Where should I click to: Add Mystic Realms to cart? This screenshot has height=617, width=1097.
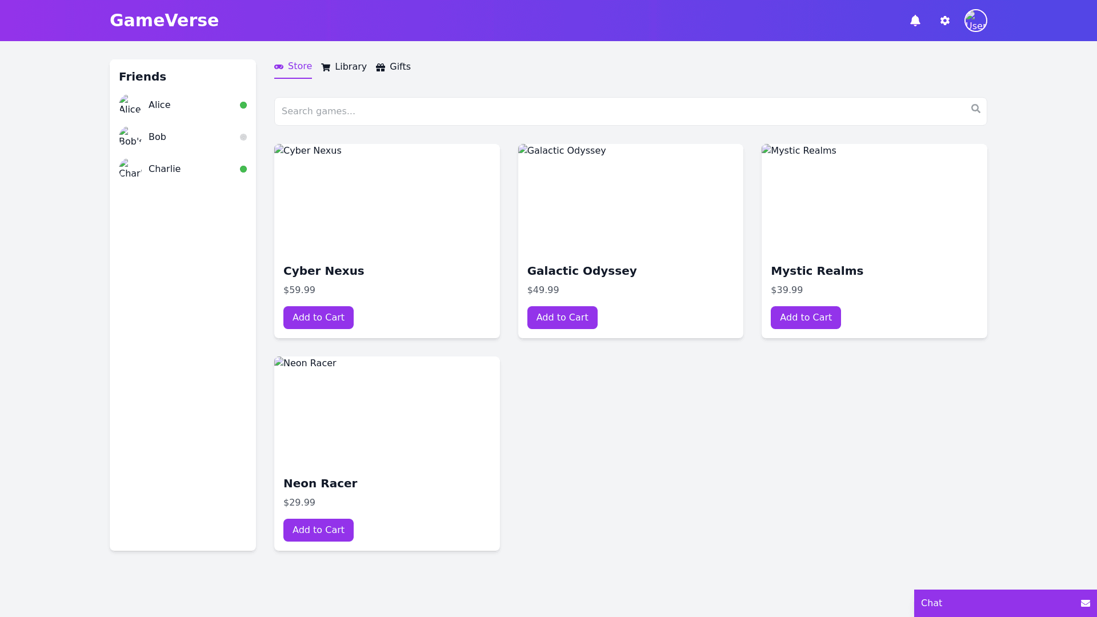tap(805, 318)
